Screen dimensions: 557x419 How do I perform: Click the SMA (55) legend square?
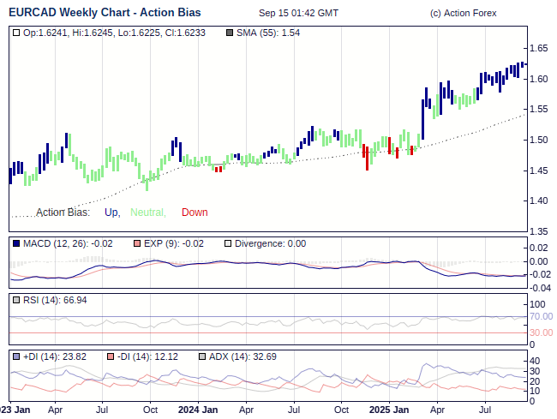(x=230, y=33)
